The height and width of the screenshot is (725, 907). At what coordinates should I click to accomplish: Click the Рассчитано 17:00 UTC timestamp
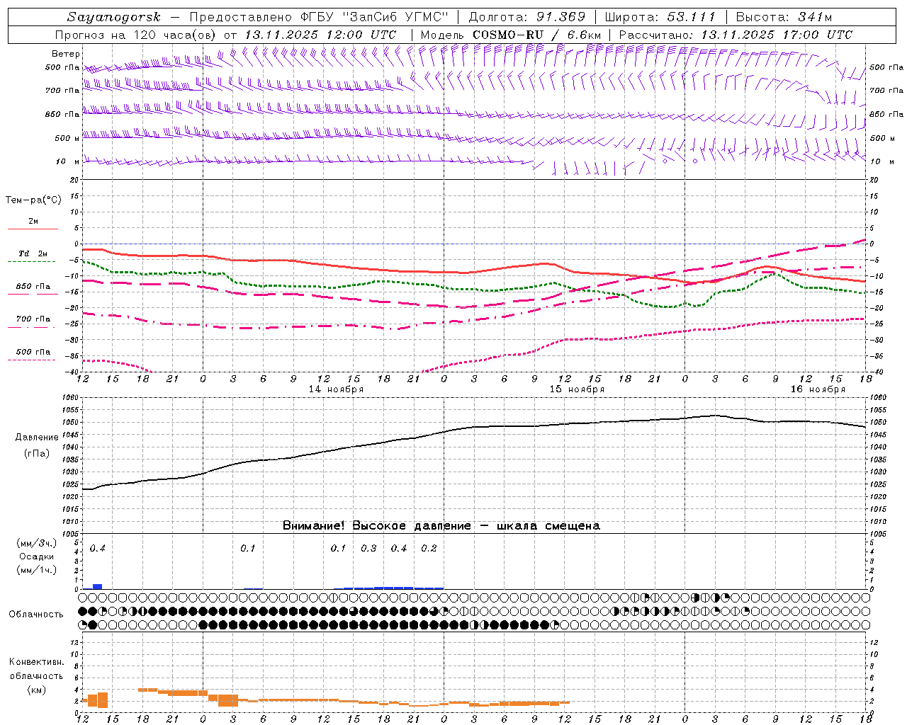coord(736,35)
